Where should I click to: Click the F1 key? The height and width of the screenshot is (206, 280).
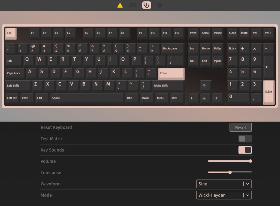(35, 33)
